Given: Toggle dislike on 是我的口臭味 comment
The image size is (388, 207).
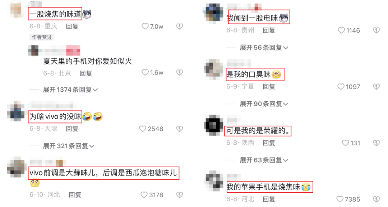Looking at the screenshot, I should [x=377, y=87].
